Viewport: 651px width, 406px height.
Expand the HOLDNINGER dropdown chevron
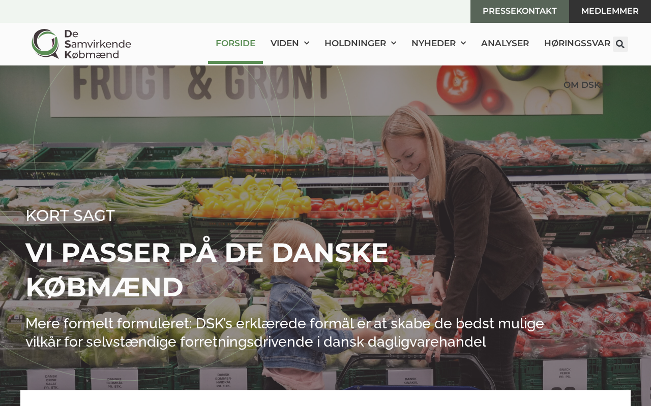point(394,43)
